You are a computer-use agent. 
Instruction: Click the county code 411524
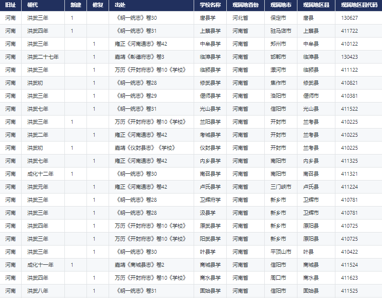[349, 265]
